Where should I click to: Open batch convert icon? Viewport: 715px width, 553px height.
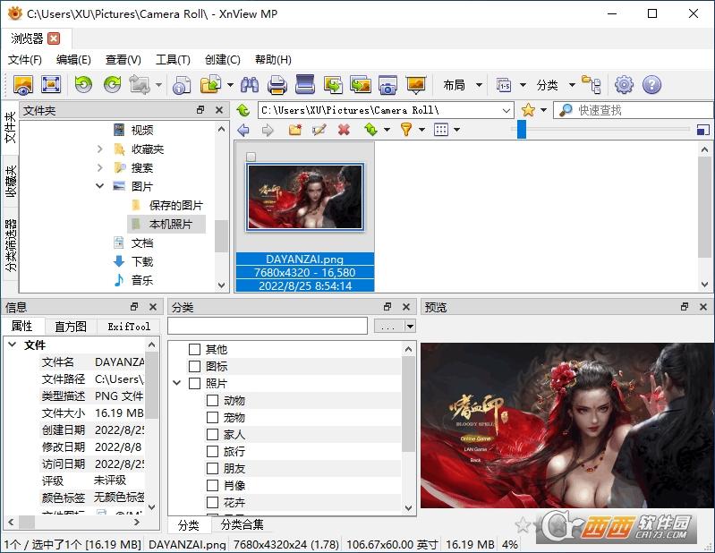pos(361,85)
